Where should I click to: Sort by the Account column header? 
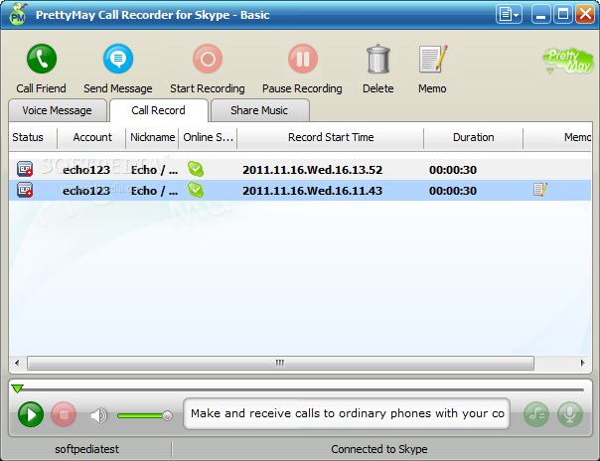[x=92, y=137]
